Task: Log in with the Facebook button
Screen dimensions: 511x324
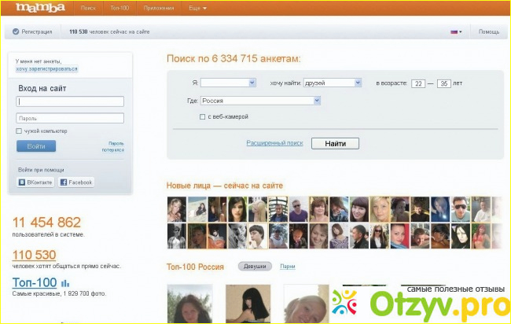Action: pyautogui.click(x=76, y=182)
